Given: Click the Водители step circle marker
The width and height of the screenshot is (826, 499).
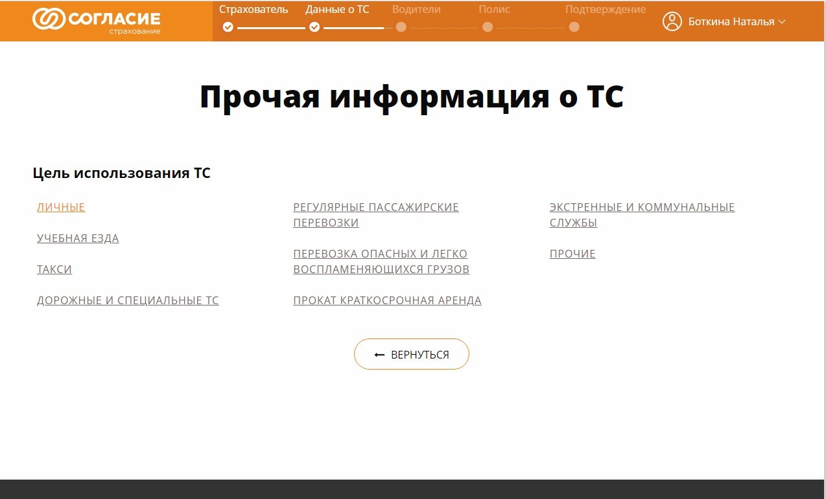Looking at the screenshot, I should [401, 27].
